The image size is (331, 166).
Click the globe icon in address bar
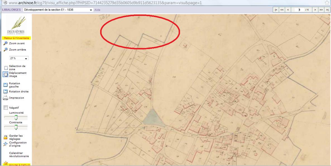coord(6,3)
